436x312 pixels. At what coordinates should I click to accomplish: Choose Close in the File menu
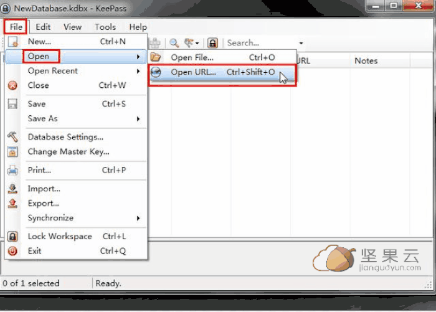tap(76, 85)
